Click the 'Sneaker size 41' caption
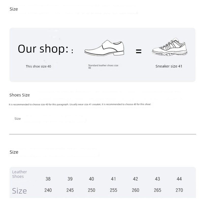Viewport: 203px width, 203px height. (x=169, y=66)
